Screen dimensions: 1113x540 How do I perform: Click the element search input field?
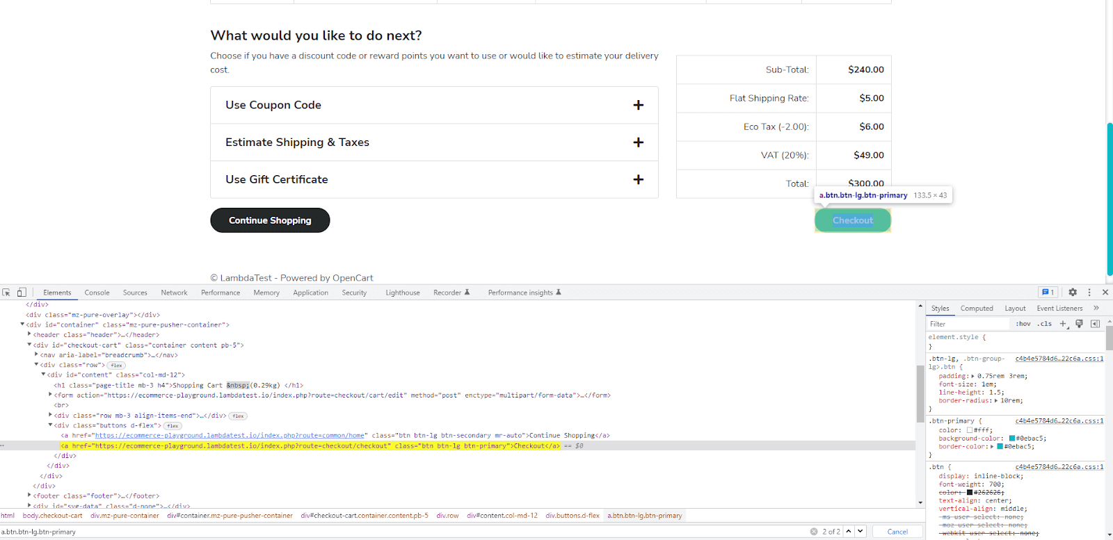tap(403, 532)
